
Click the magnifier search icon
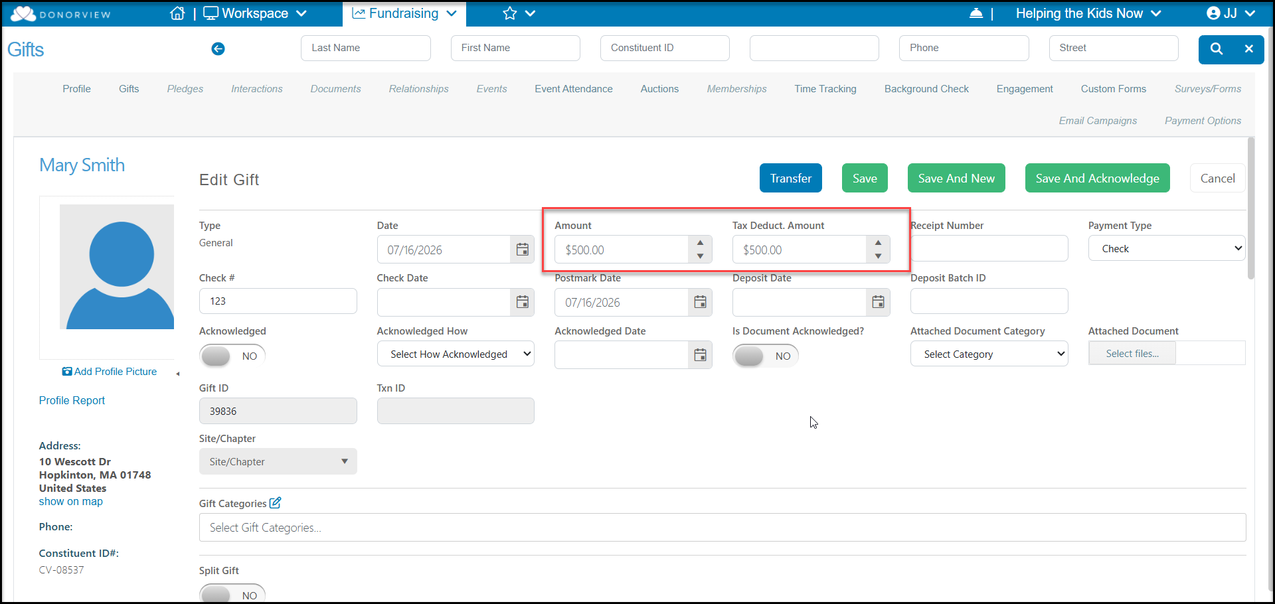1217,48
